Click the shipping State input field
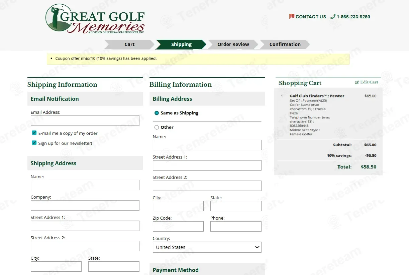The width and height of the screenshot is (409, 275). (x=114, y=267)
